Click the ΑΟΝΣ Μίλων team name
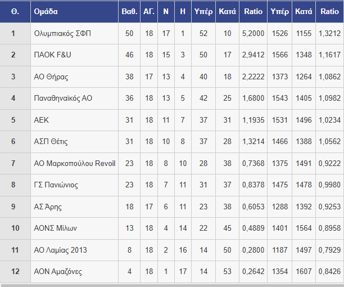This screenshot has width=344, height=287. pos(55,228)
